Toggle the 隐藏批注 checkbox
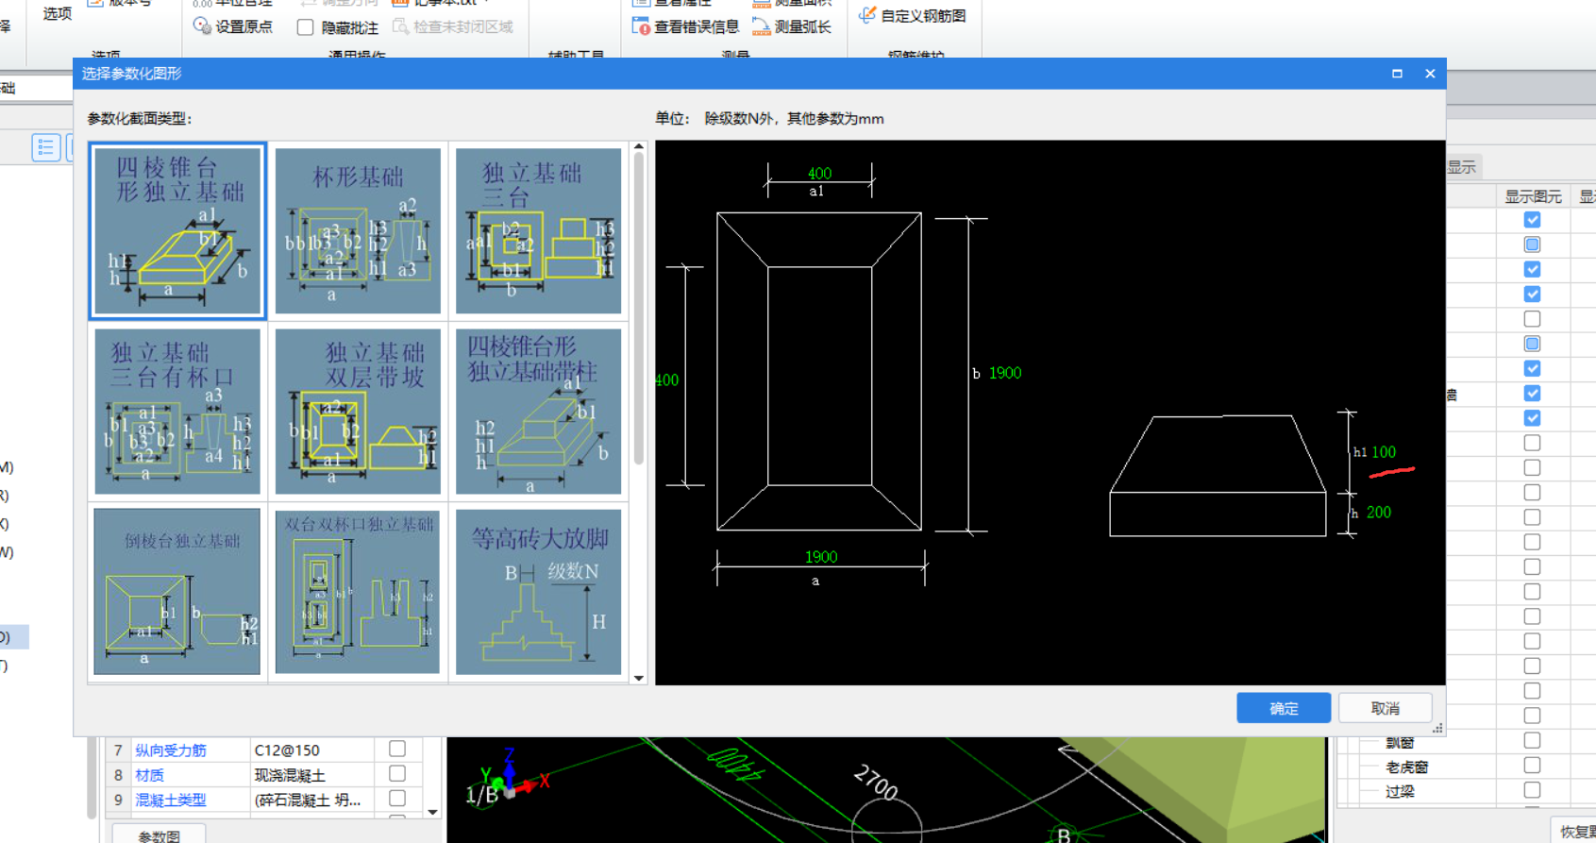 (305, 27)
